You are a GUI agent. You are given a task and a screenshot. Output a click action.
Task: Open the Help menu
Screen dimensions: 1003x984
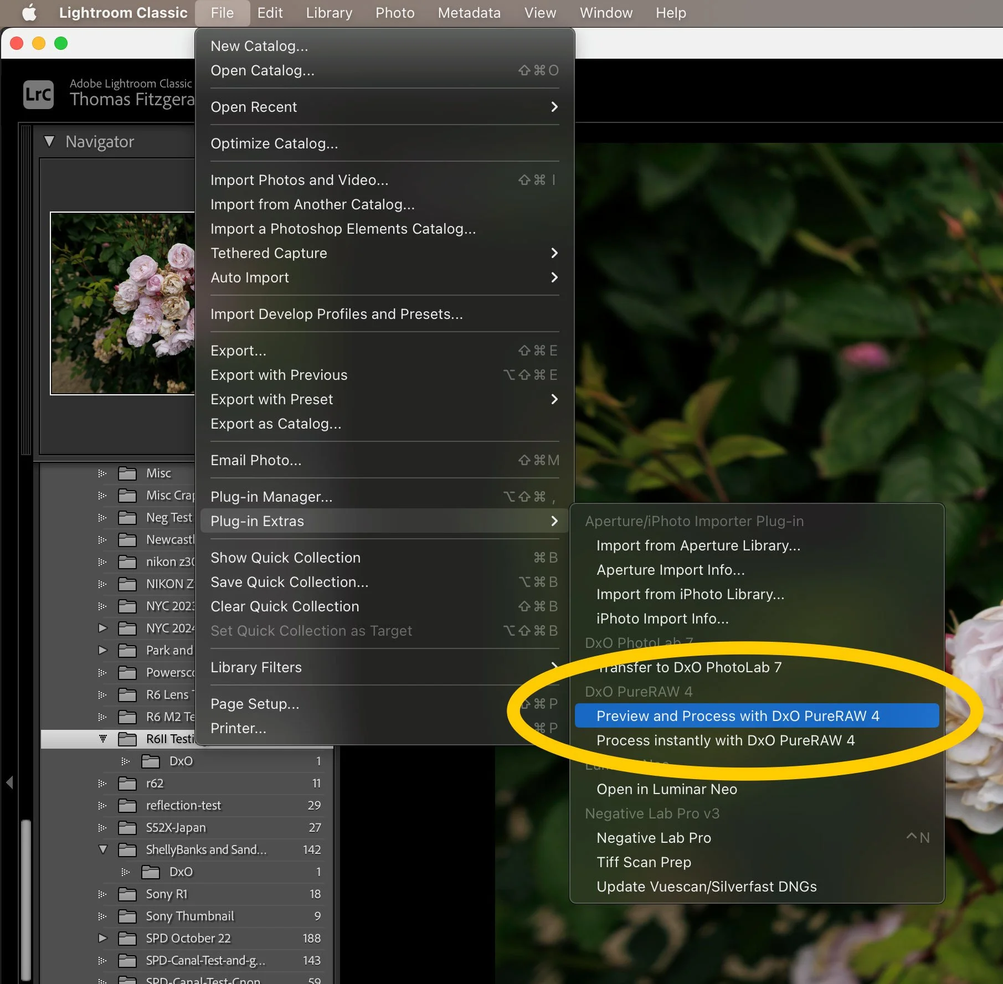point(671,13)
